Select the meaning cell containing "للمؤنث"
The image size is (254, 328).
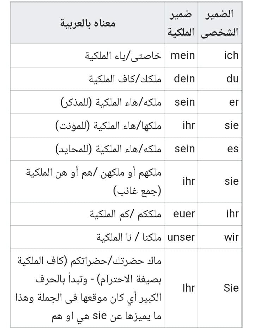(x=87, y=125)
